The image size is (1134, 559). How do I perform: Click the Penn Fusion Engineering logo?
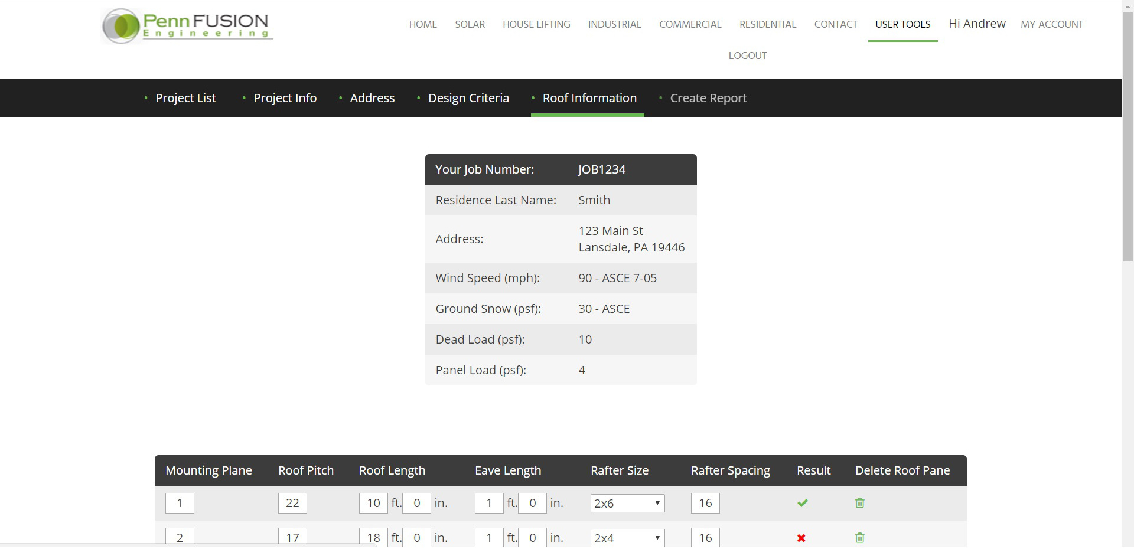point(187,26)
